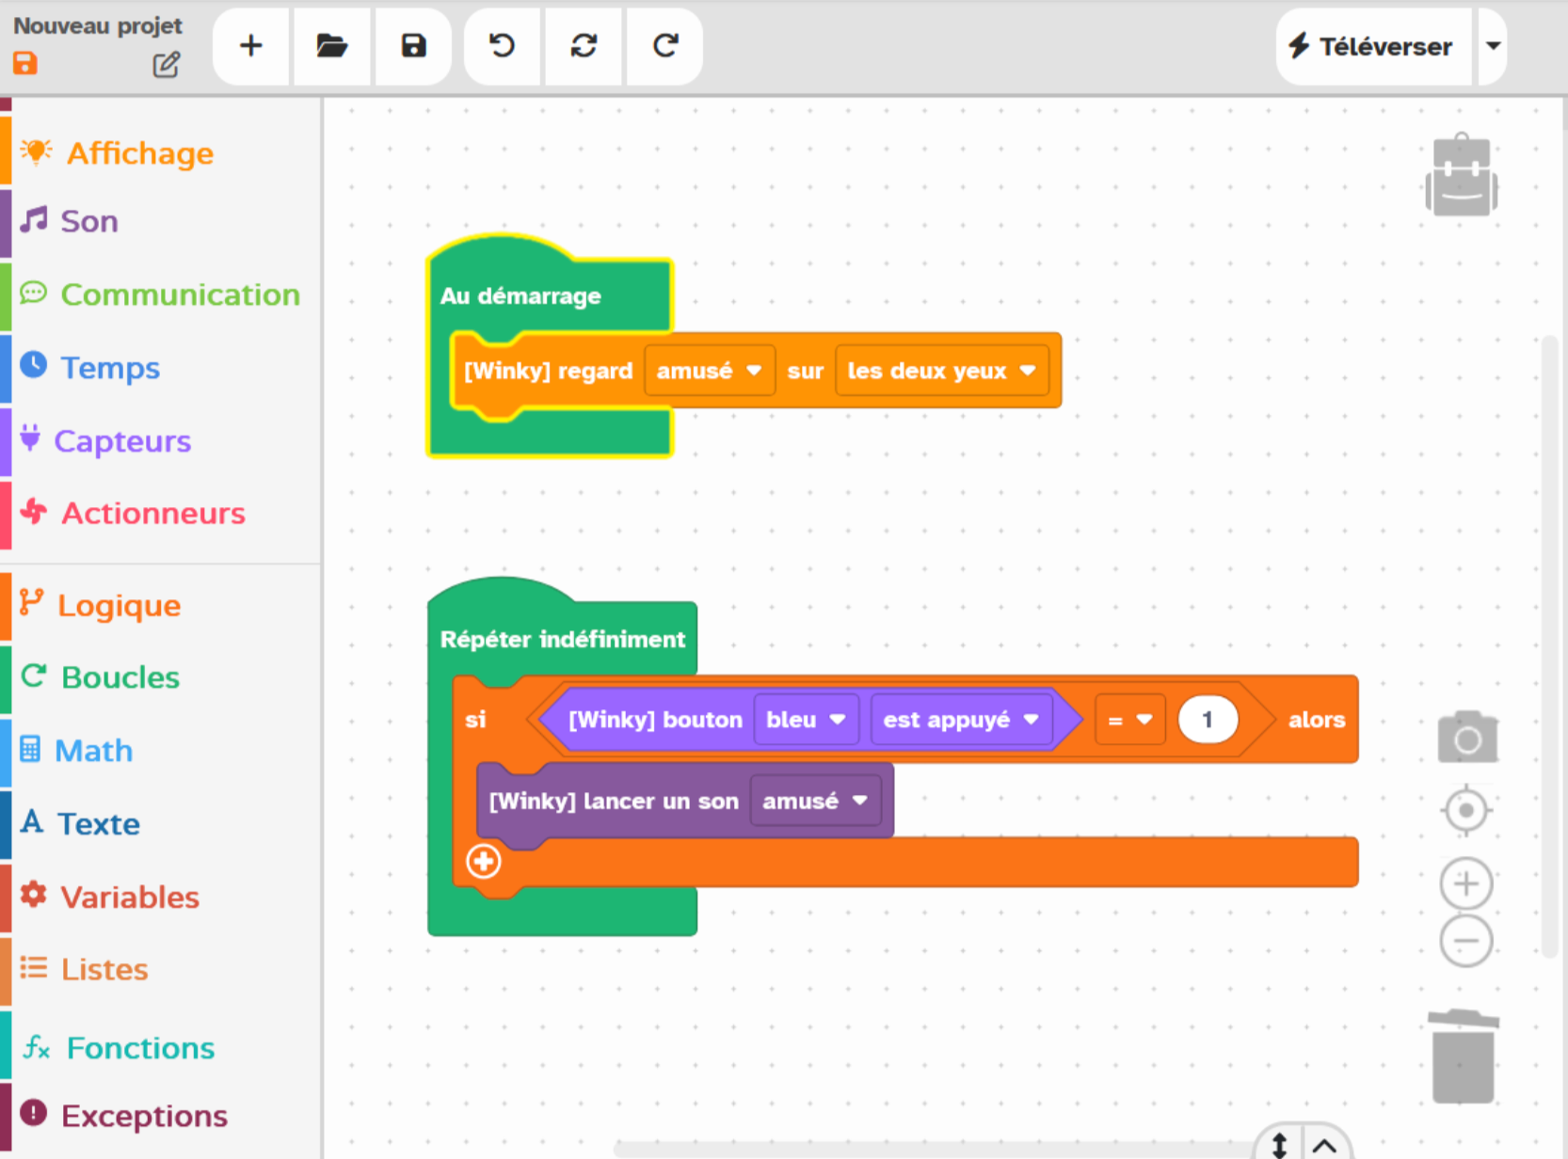Expand the arrow next to Téléverser
Image resolution: width=1568 pixels, height=1159 pixels.
(x=1493, y=46)
